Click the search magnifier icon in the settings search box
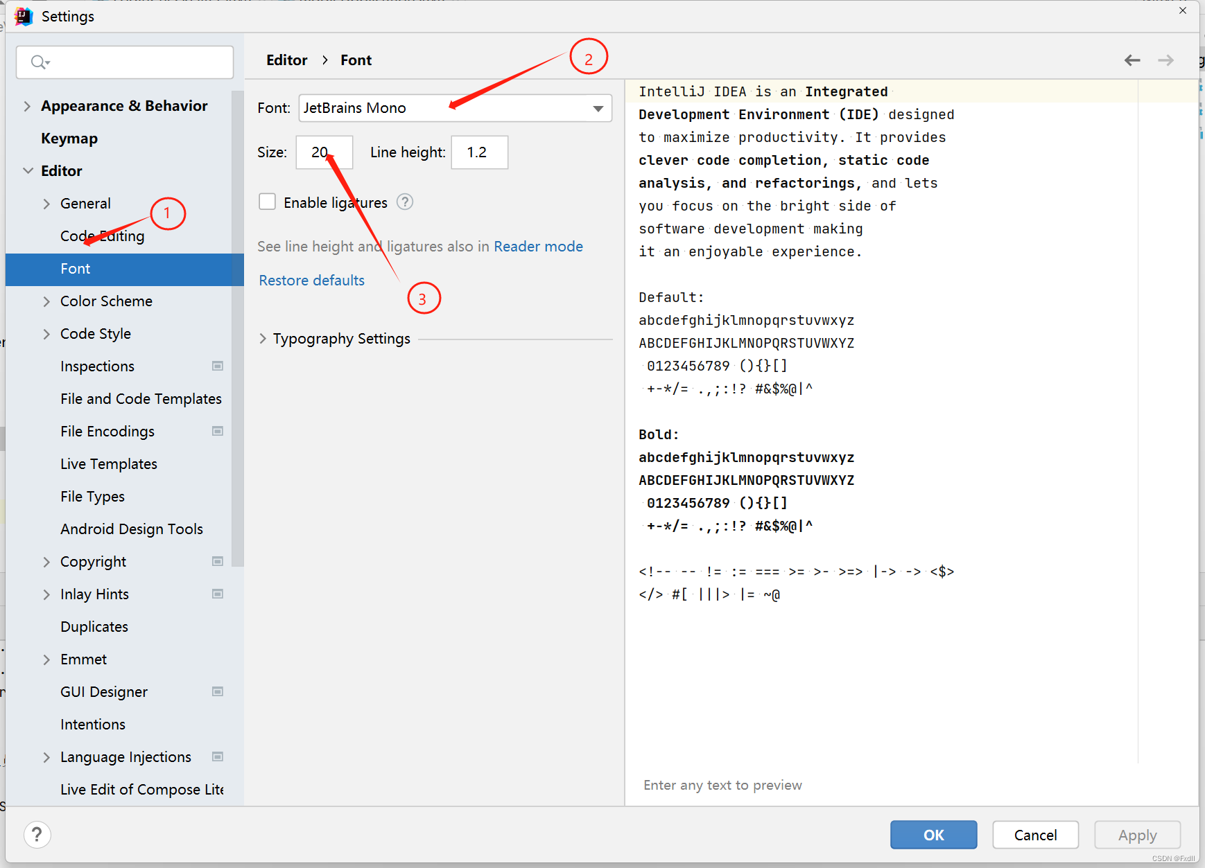The image size is (1205, 868). tap(40, 62)
